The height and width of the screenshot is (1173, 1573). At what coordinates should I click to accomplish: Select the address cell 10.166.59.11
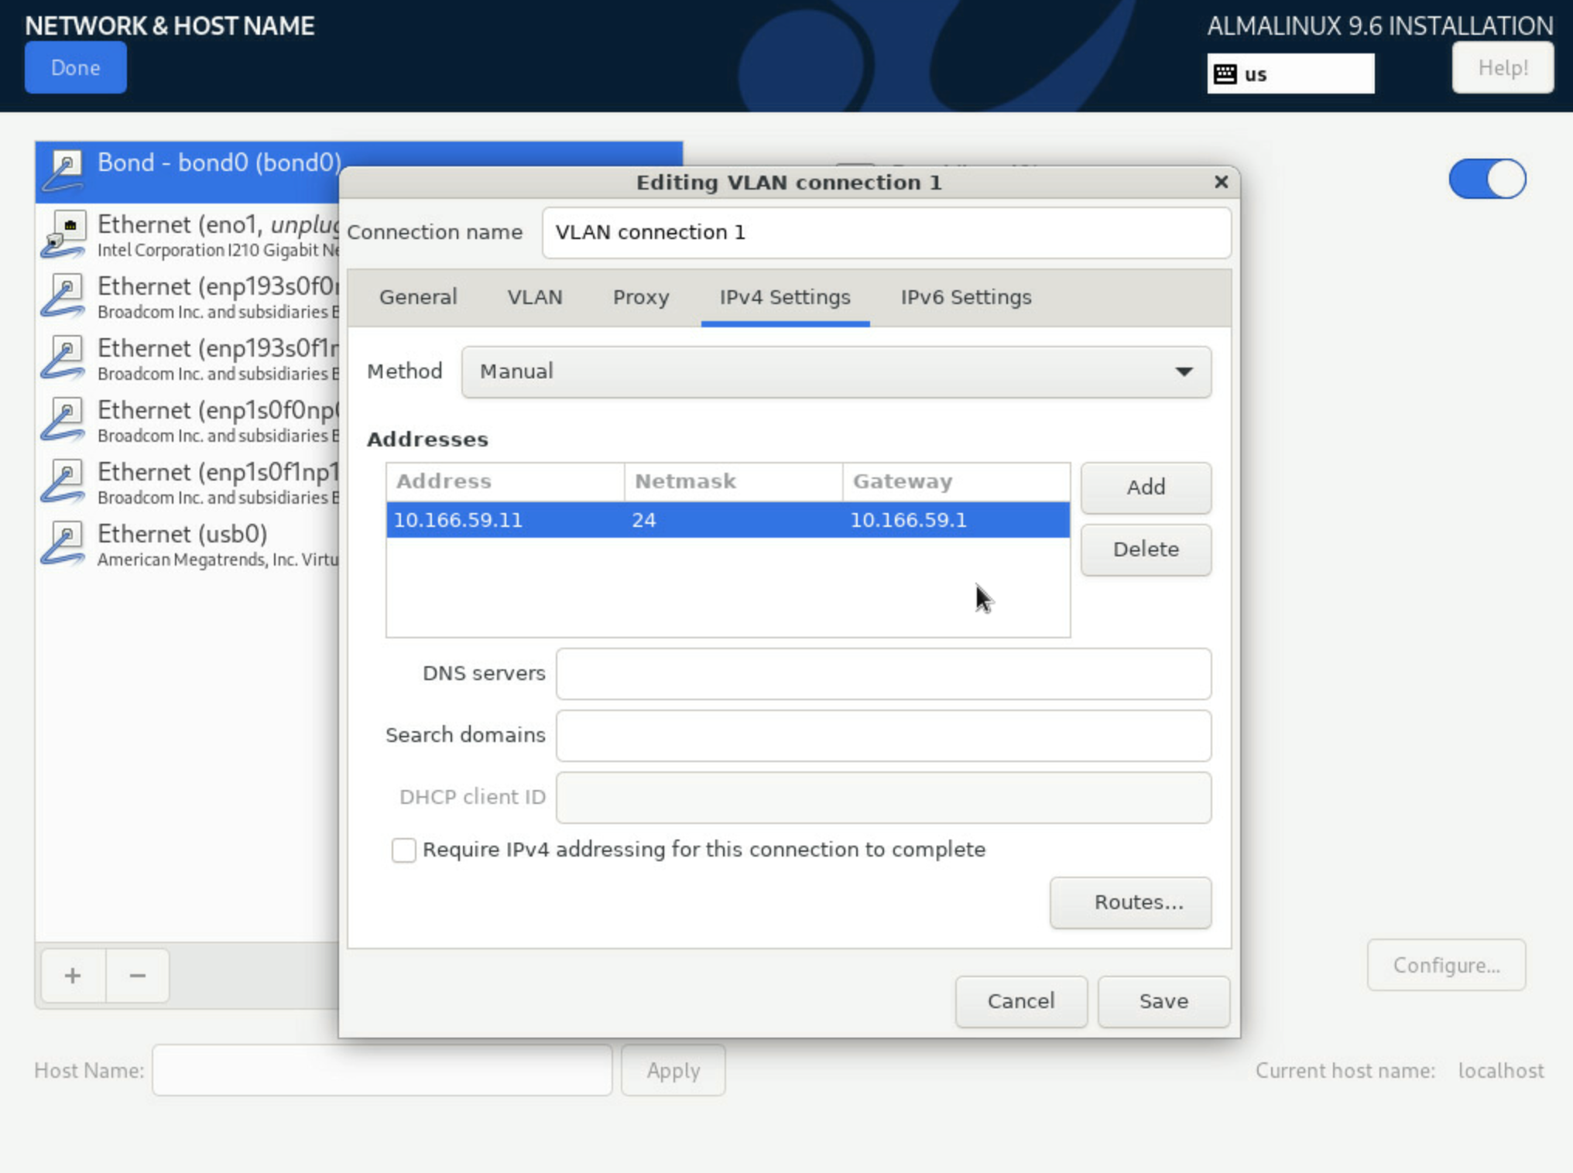tap(505, 520)
